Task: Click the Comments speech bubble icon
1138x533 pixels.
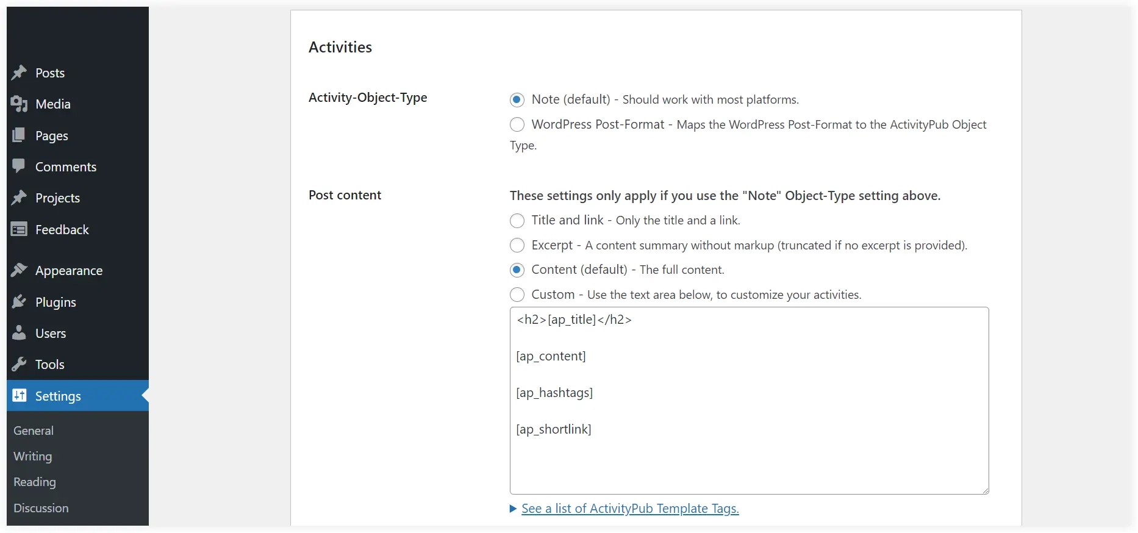Action: tap(19, 166)
